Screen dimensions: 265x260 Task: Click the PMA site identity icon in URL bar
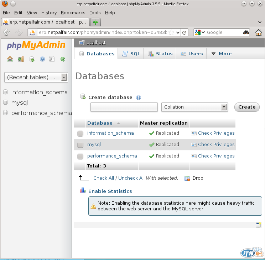pyautogui.click(x=32, y=32)
